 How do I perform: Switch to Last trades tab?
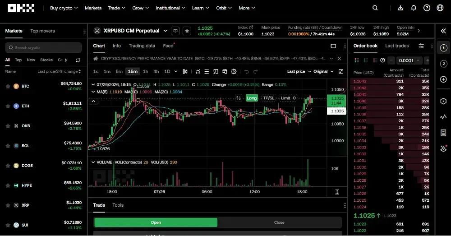pyautogui.click(x=397, y=46)
